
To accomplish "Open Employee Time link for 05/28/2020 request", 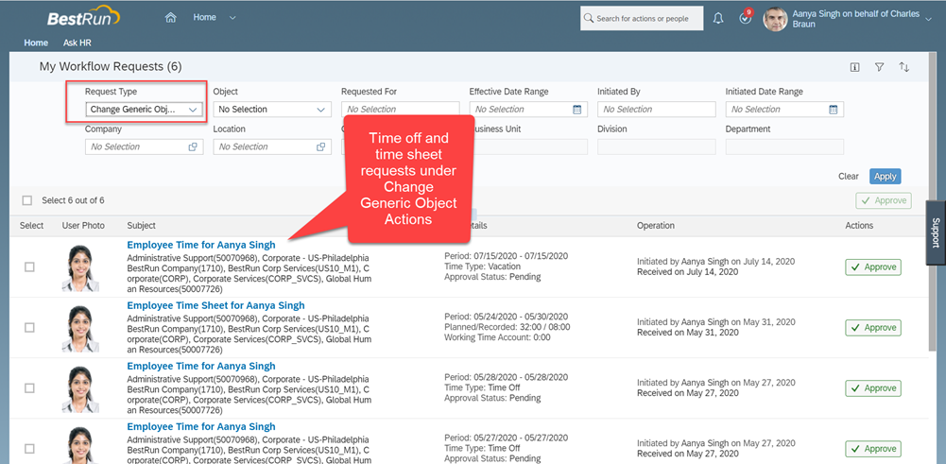I will 201,366.
